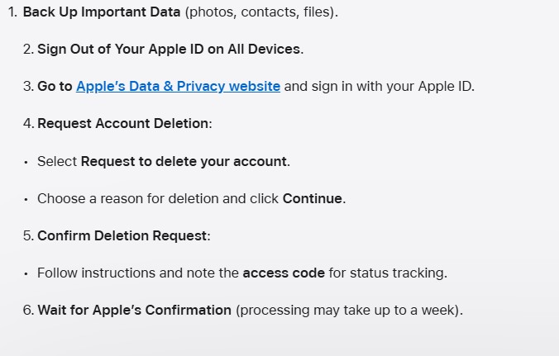Click the bold "Go to" words in step 3
The width and height of the screenshot is (559, 356).
coord(55,86)
